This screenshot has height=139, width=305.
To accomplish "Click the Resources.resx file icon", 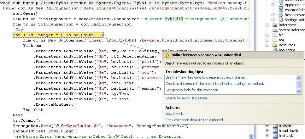I will tap(281, 15).
